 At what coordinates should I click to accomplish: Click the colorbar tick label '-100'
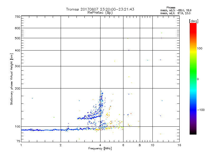pyautogui.click(x=201, y=110)
